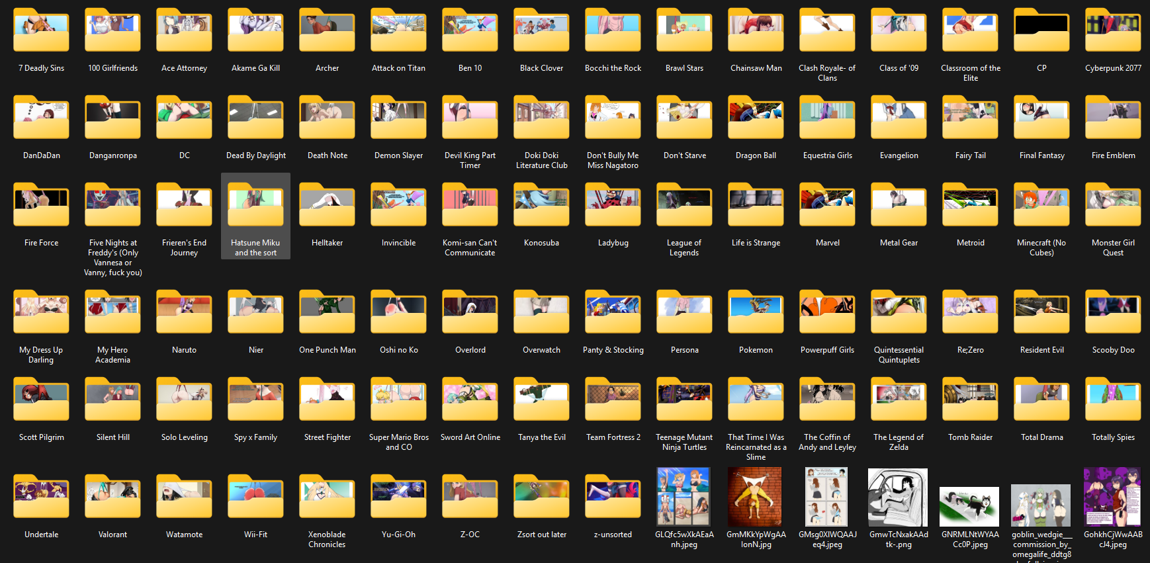Click the Undertale folder icon

click(x=41, y=497)
